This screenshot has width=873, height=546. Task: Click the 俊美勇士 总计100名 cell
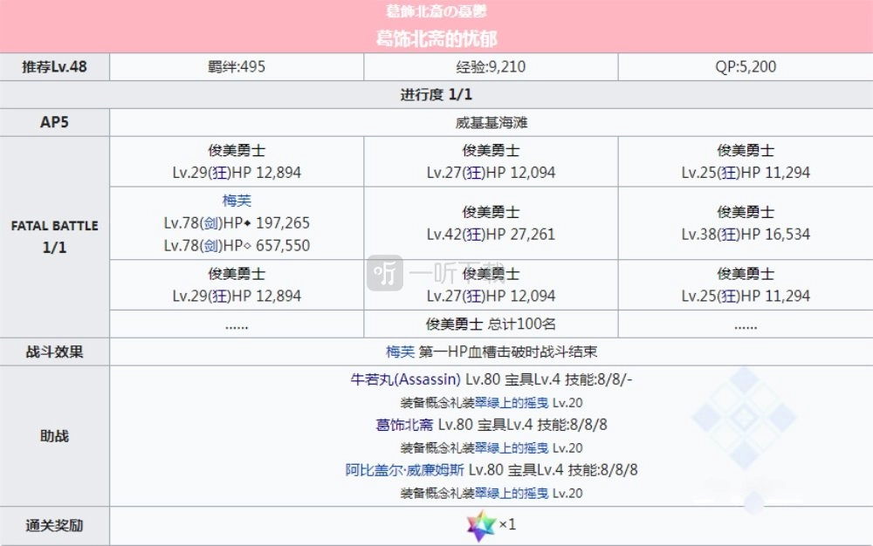point(491,324)
